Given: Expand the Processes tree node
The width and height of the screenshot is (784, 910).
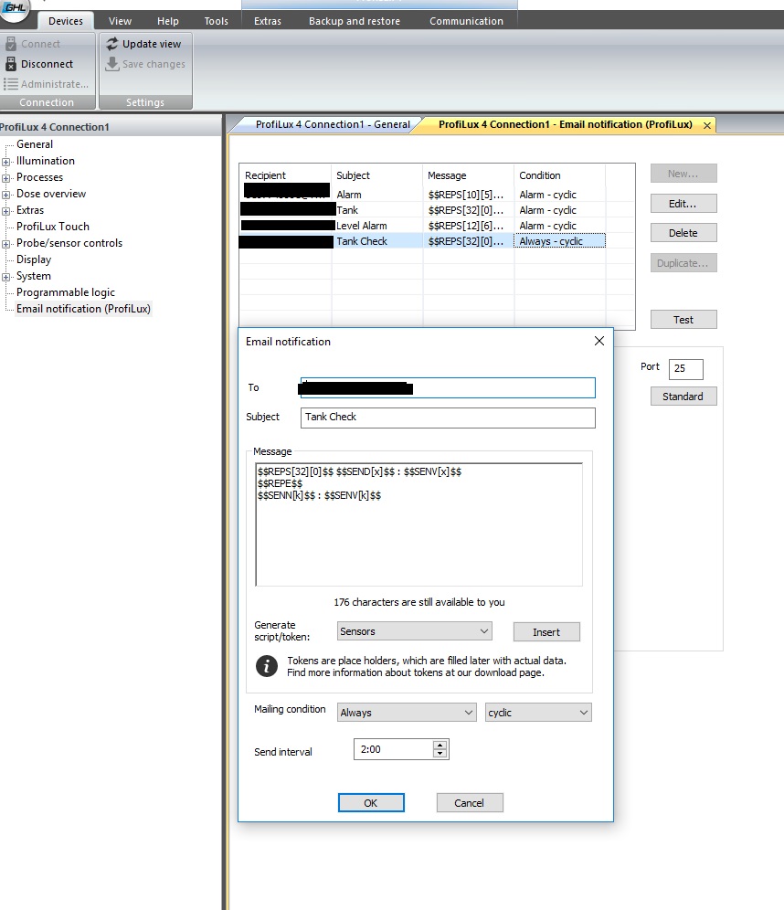Looking at the screenshot, I should (5, 178).
